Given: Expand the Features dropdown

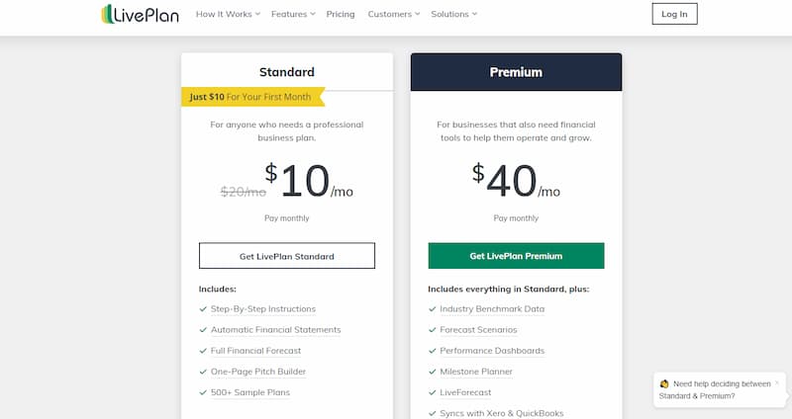Looking at the screenshot, I should pos(293,14).
